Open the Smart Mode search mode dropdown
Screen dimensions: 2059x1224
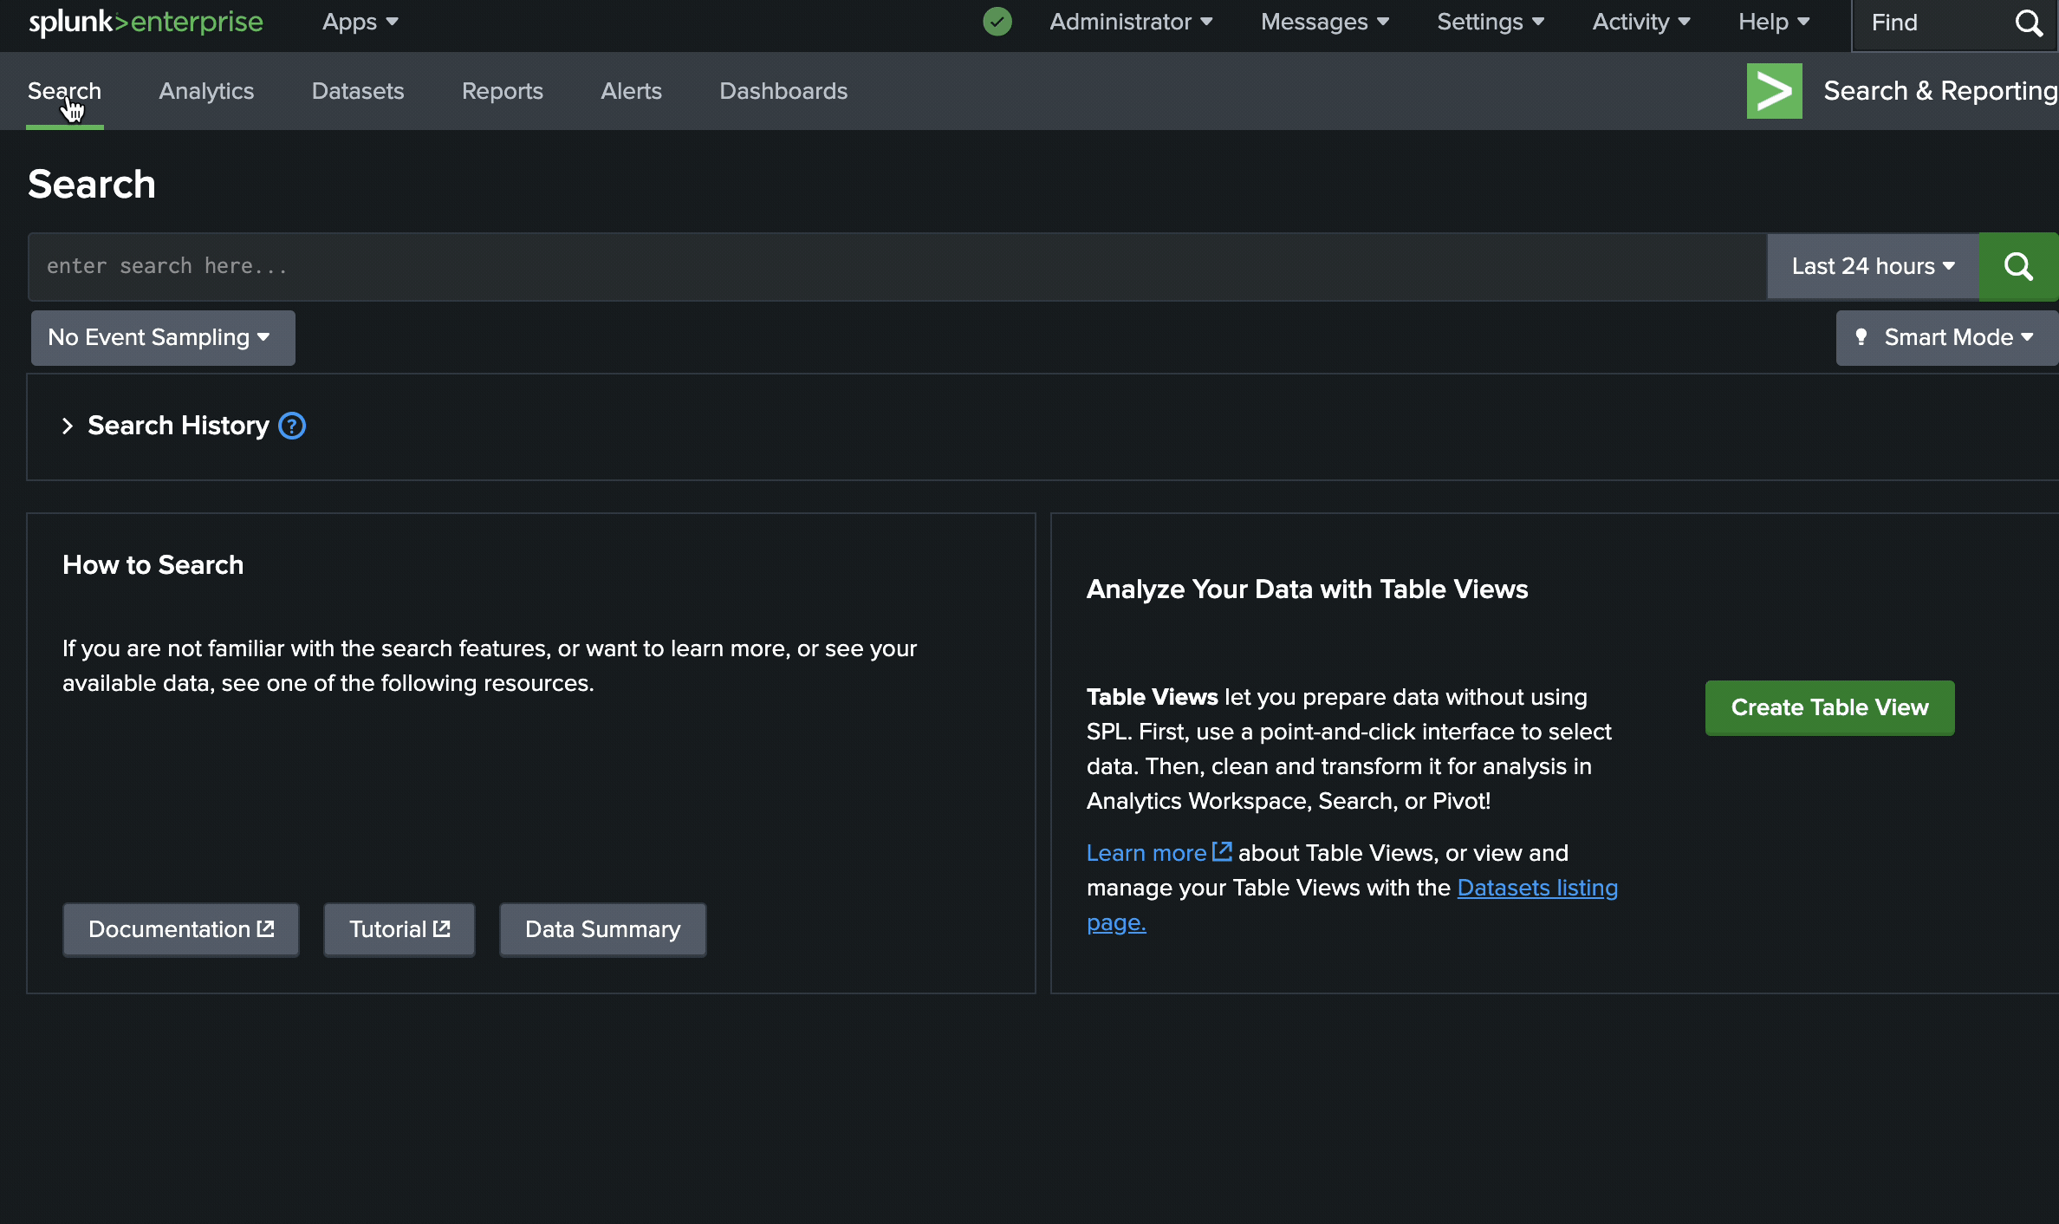tap(1946, 337)
